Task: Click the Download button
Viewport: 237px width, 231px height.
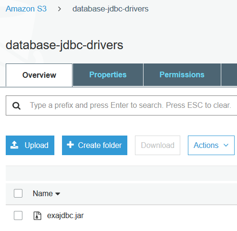Action: click(x=157, y=145)
